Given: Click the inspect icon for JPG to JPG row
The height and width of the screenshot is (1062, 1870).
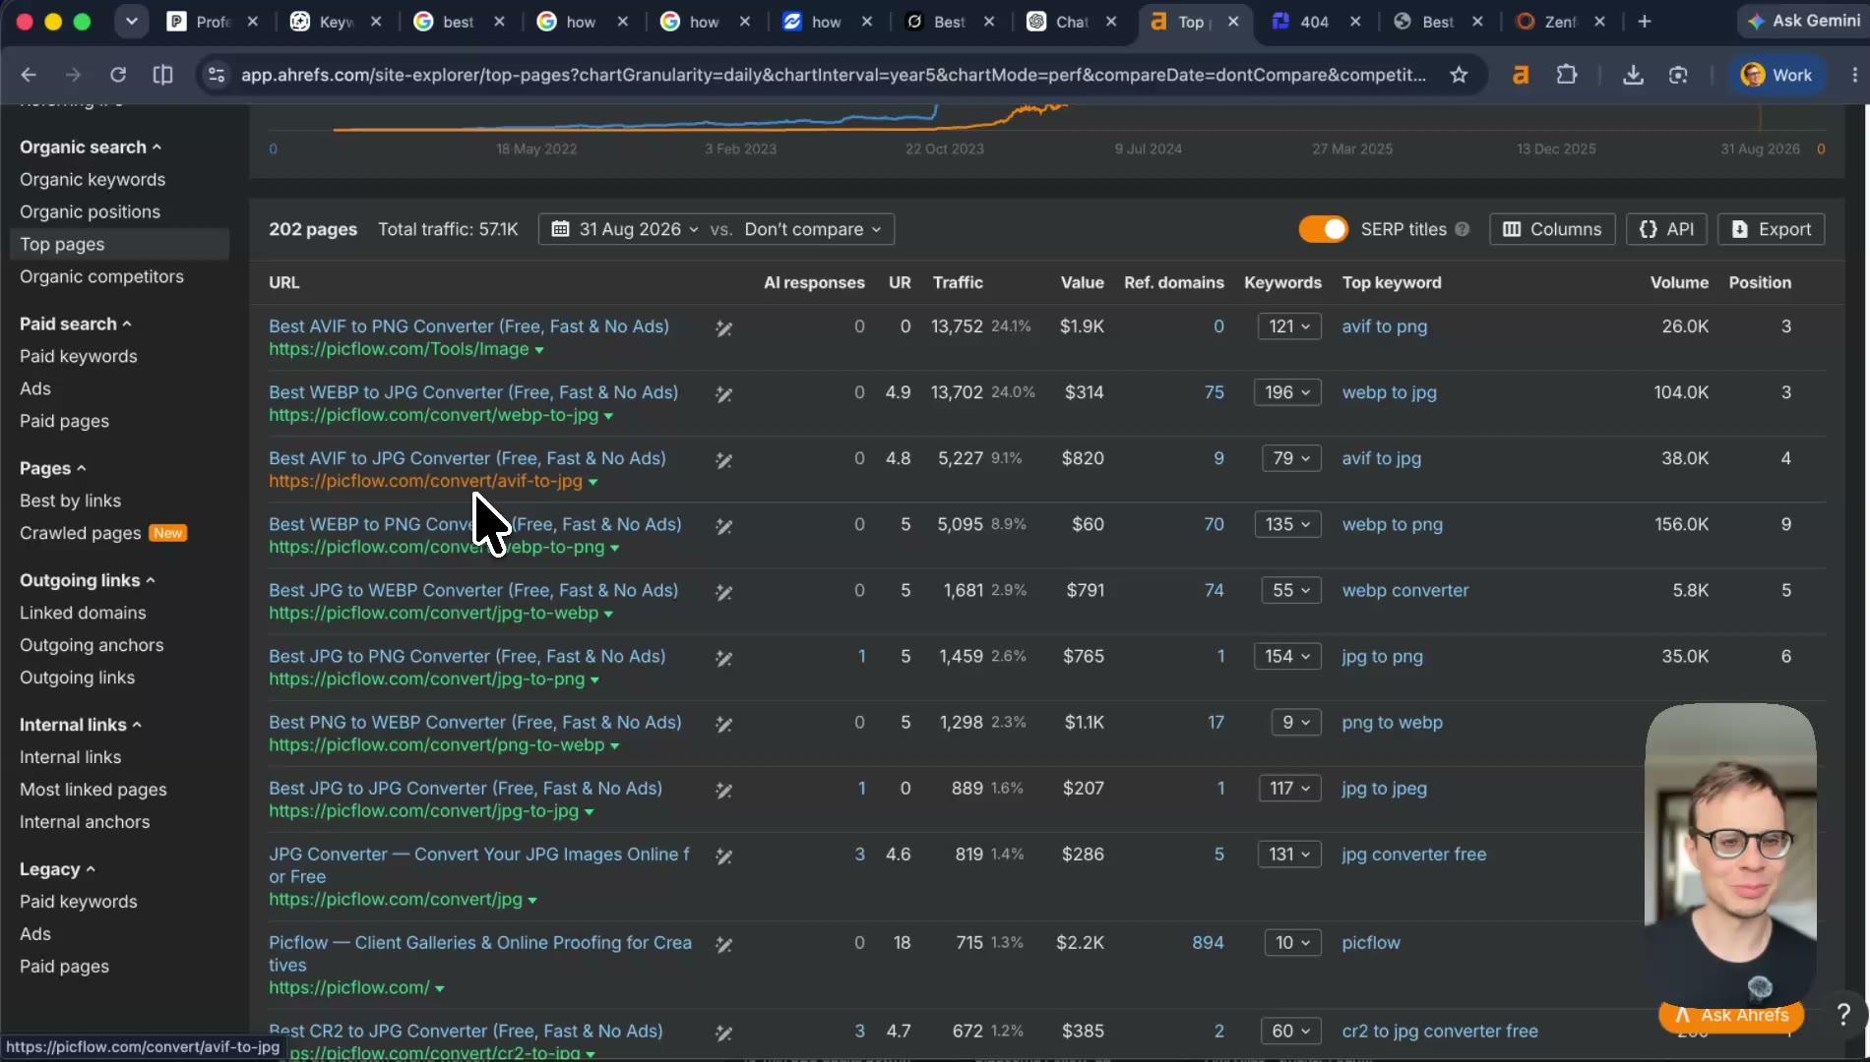Looking at the screenshot, I should point(723,790).
